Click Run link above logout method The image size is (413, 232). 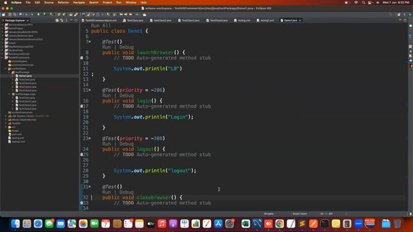tap(106, 144)
